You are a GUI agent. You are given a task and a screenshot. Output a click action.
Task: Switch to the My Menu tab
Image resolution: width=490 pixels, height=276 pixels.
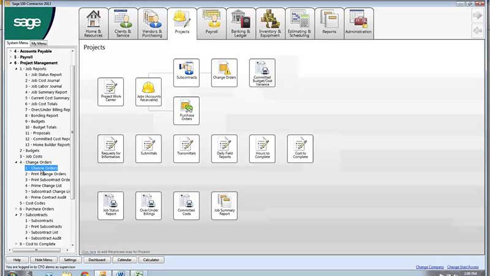click(39, 44)
